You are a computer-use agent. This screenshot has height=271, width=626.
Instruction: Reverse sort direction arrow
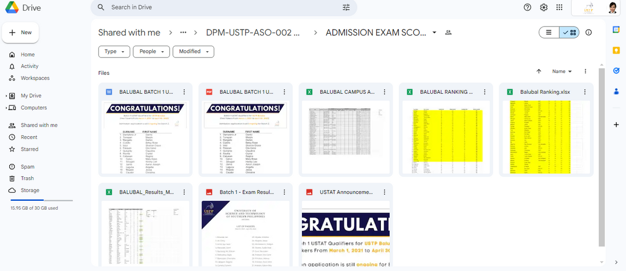tap(539, 71)
